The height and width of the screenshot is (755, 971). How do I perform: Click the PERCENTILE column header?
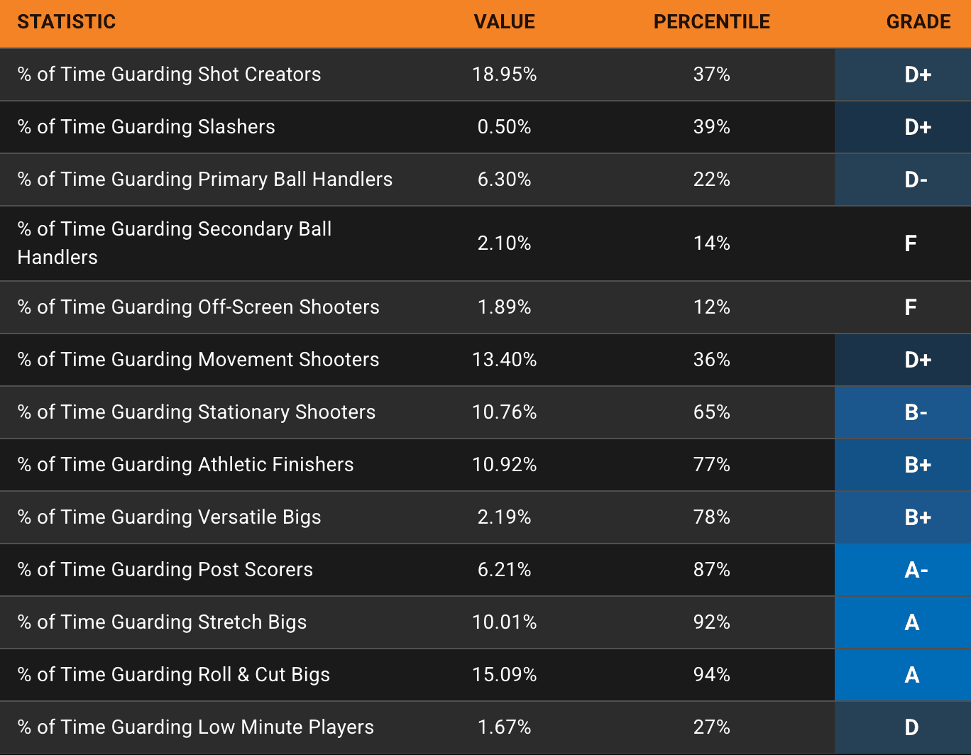tap(711, 22)
